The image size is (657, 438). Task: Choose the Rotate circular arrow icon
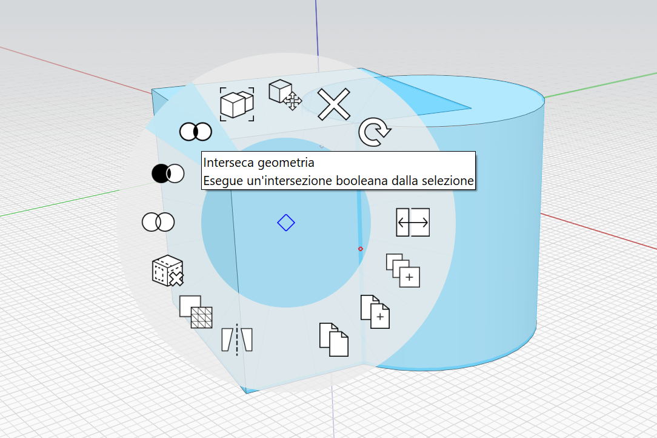(374, 133)
